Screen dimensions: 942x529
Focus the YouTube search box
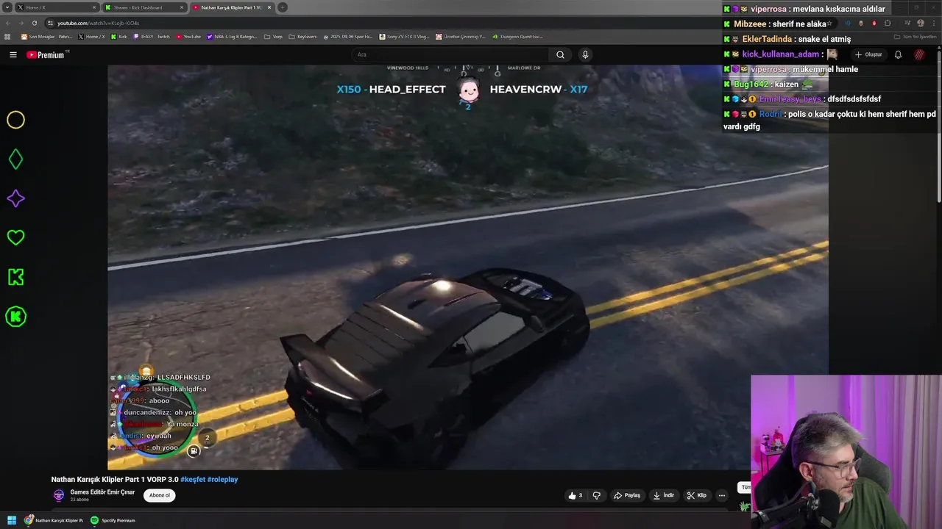click(450, 54)
